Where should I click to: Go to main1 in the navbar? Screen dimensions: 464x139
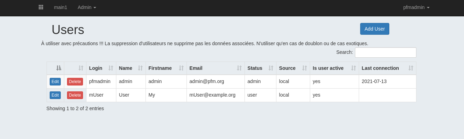(x=60, y=7)
